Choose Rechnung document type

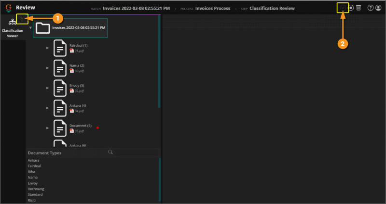click(x=36, y=189)
